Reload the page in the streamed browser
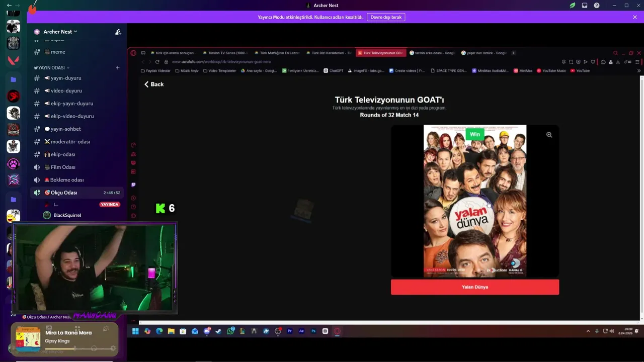 point(157,62)
